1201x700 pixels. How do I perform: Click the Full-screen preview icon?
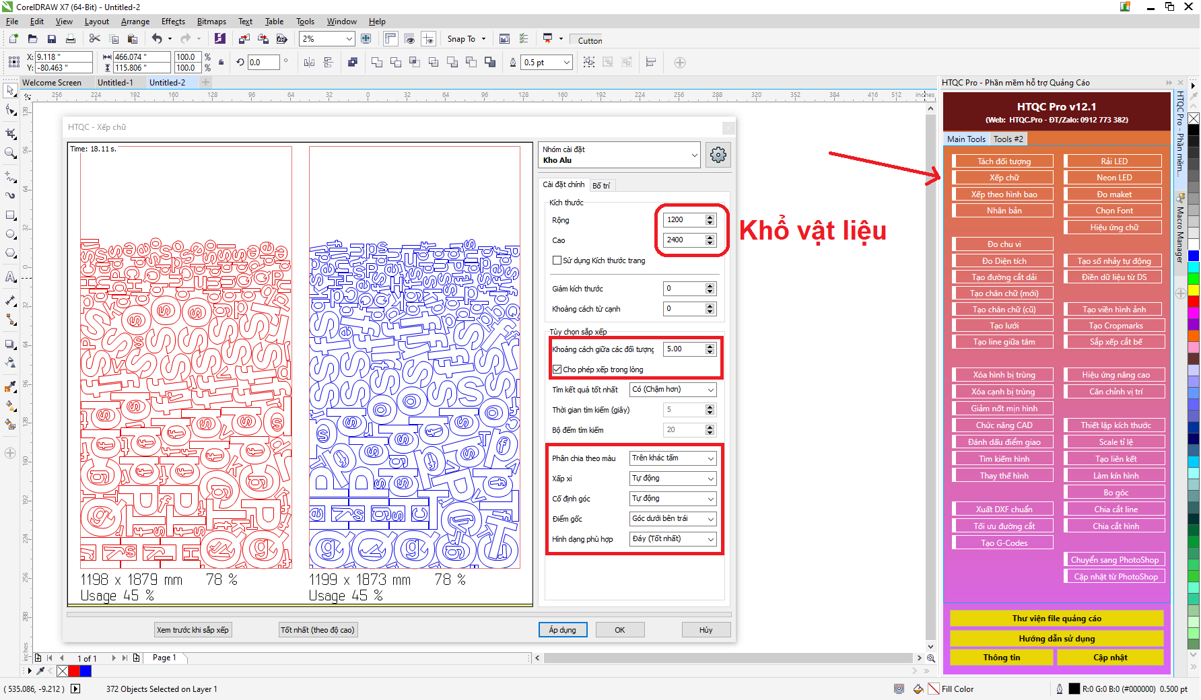tap(366, 39)
